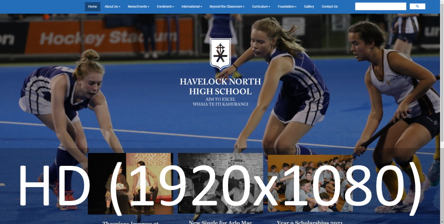Viewport: 444px width, 224px height.
Task: Expand the About Us dropdown menu
Action: coord(112,7)
